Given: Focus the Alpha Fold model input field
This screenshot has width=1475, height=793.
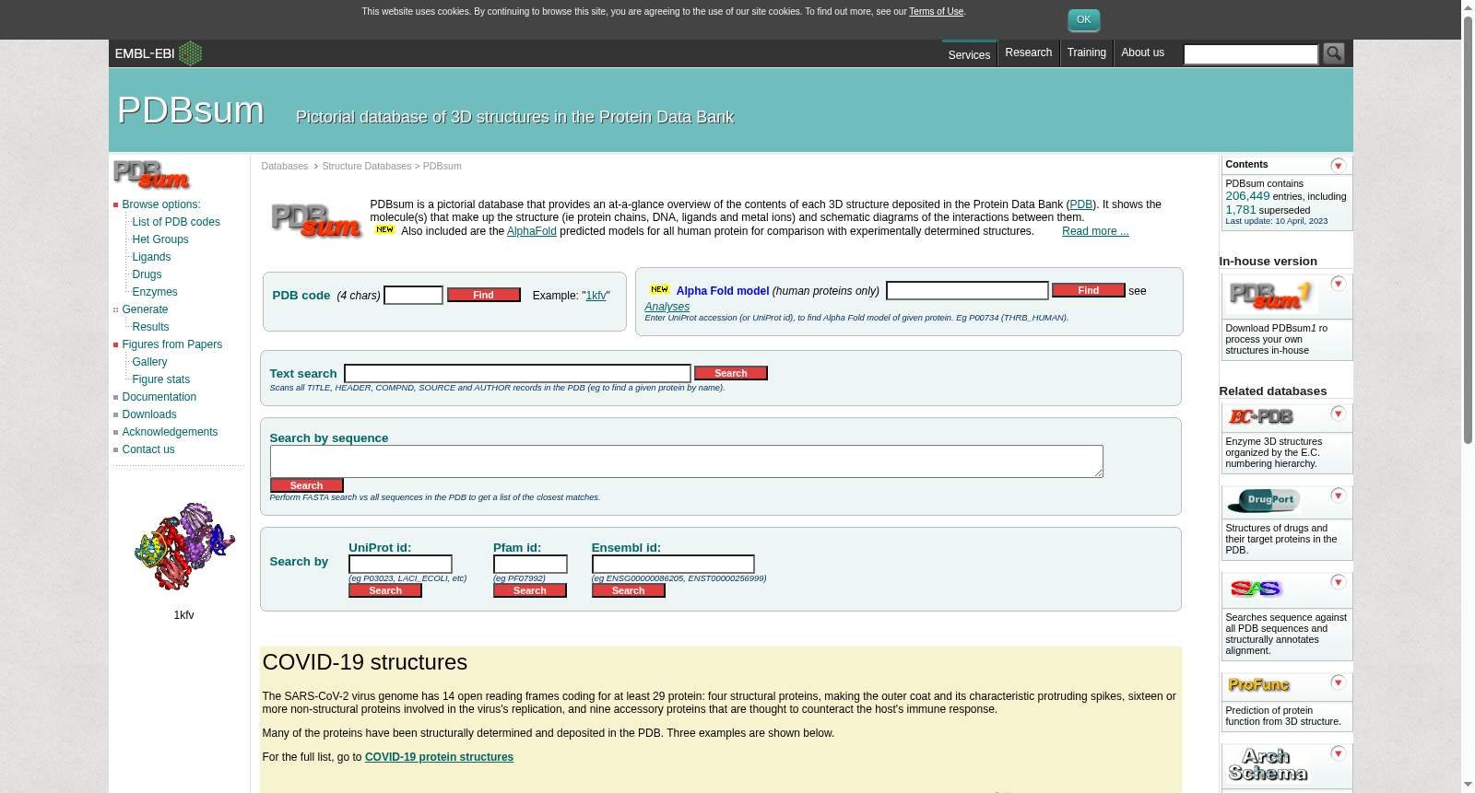Looking at the screenshot, I should pos(967,290).
